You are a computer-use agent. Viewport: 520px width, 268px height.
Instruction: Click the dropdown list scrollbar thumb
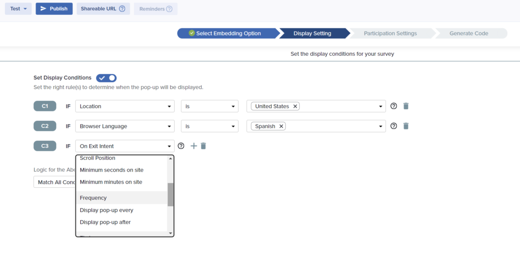pyautogui.click(x=171, y=194)
